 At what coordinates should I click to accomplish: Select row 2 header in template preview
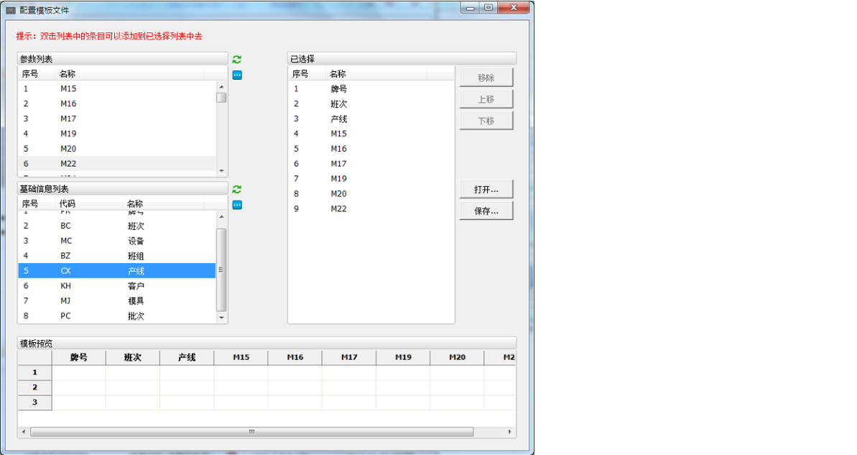tap(34, 387)
